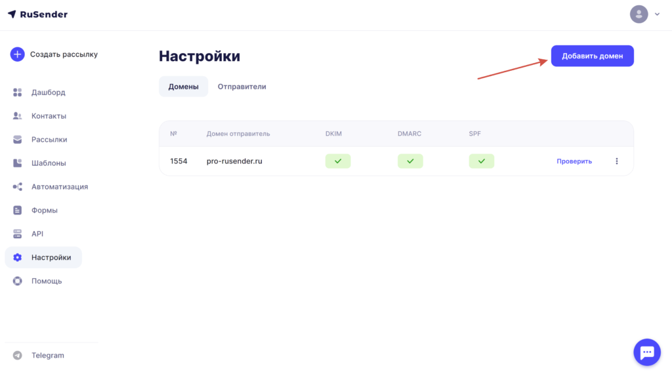Click the № column header

click(x=173, y=134)
